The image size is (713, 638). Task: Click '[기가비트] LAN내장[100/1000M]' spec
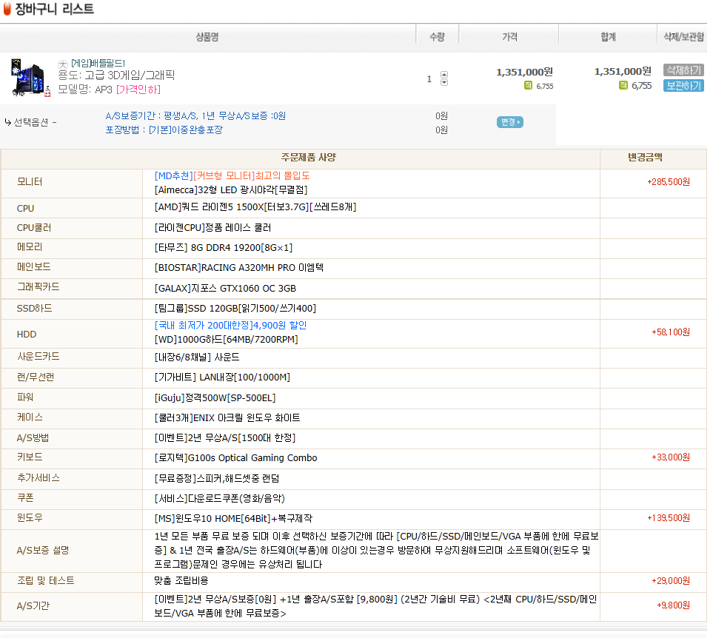[222, 377]
